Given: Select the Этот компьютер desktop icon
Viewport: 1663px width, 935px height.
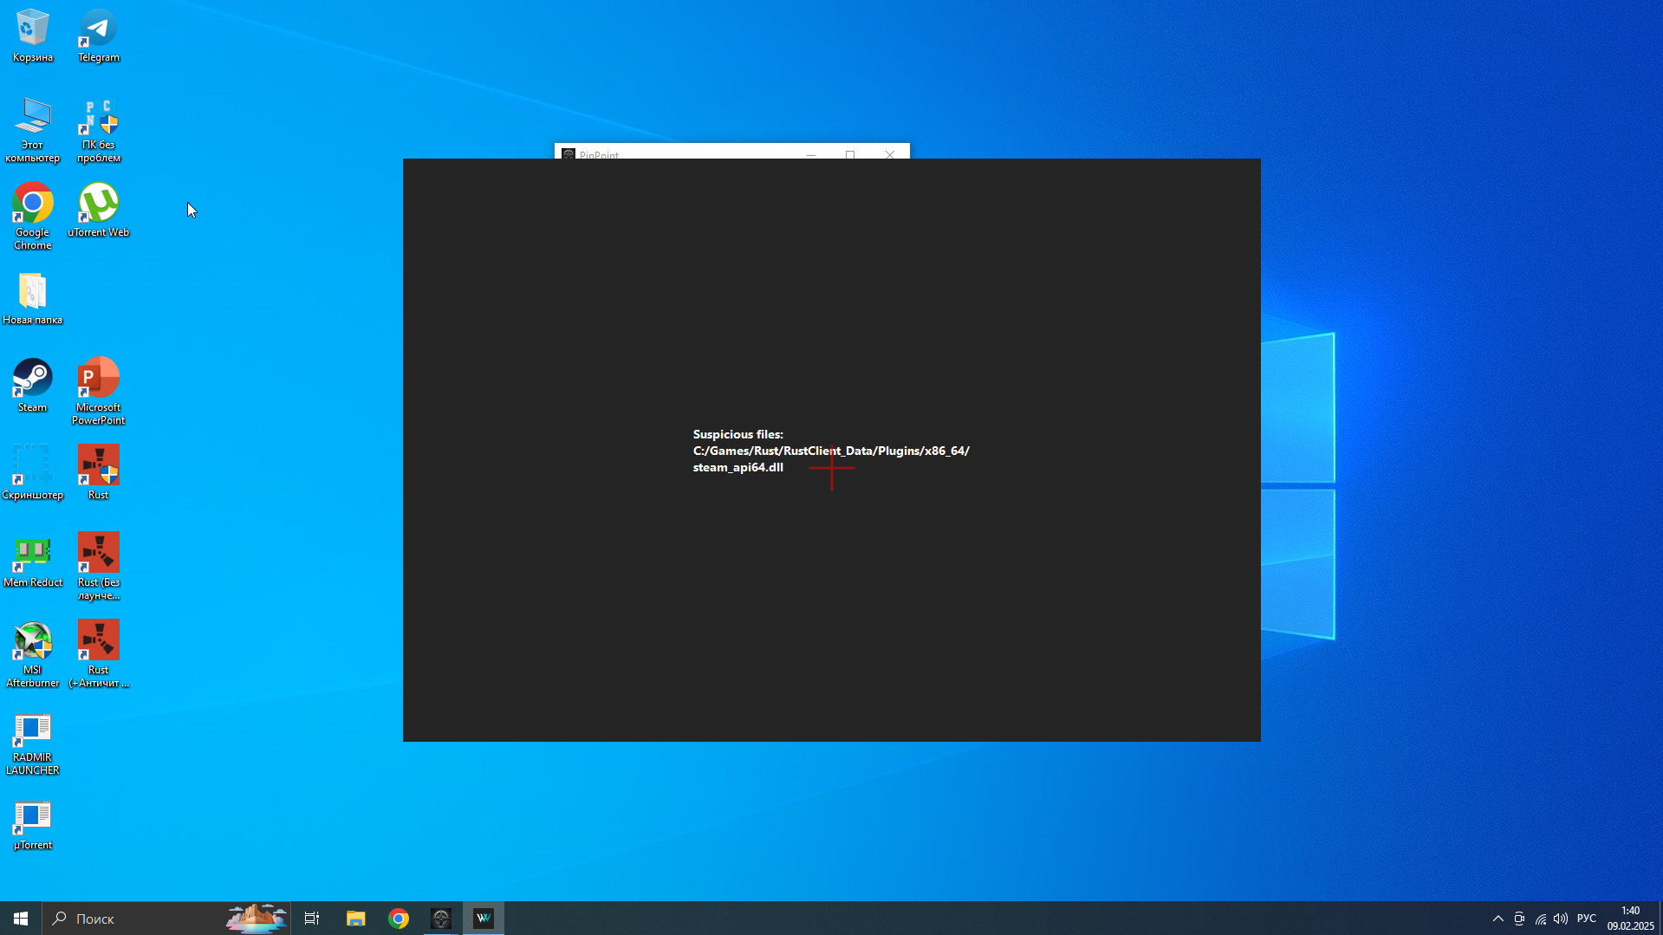Looking at the screenshot, I should click(33, 130).
